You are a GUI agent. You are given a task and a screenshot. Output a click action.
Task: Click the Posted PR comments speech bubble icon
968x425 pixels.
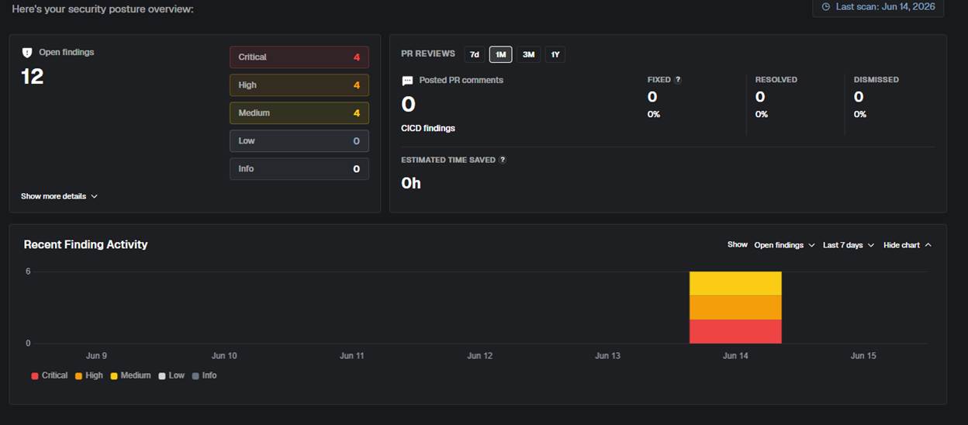coord(407,81)
